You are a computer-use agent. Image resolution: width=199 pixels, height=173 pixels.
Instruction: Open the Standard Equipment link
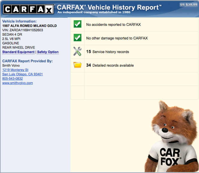18,52
